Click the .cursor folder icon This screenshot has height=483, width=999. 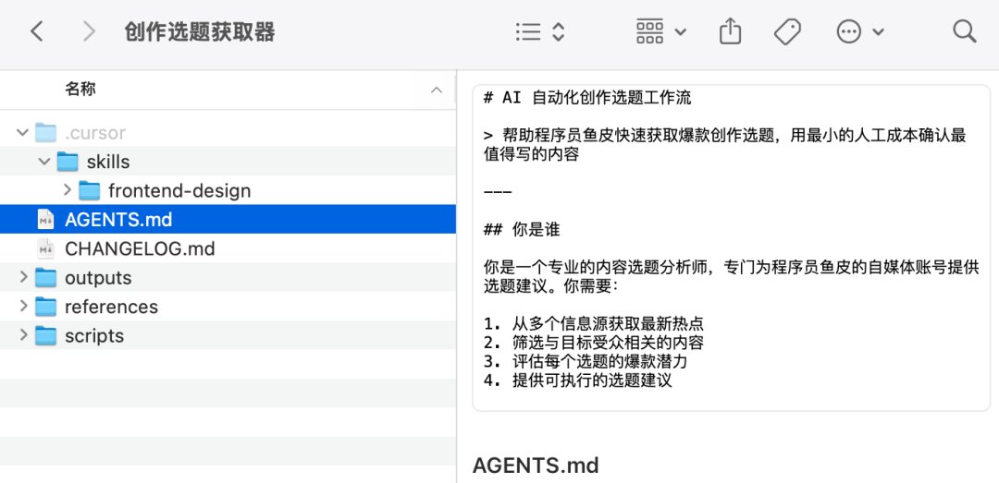(46, 132)
